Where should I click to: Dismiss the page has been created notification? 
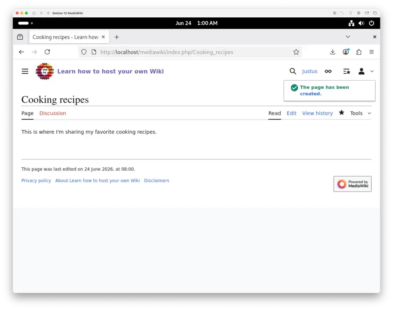pyautogui.click(x=329, y=90)
